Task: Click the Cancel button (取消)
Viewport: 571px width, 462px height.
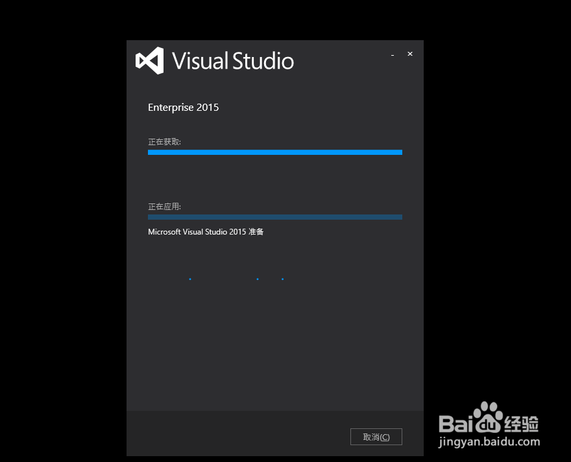Action: pyautogui.click(x=376, y=437)
